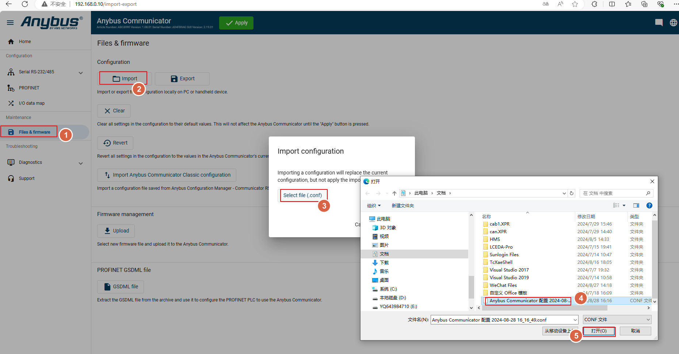Open the CONF 文件 type dropdown

(x=617, y=320)
